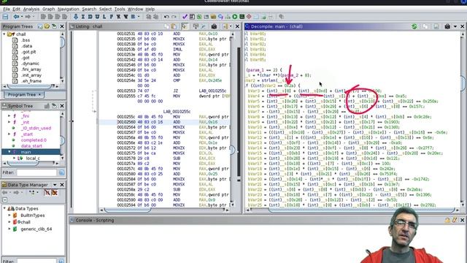Click the snapshot camera icon in Decompile header
The height and width of the screenshot is (263, 467).
[447, 26]
